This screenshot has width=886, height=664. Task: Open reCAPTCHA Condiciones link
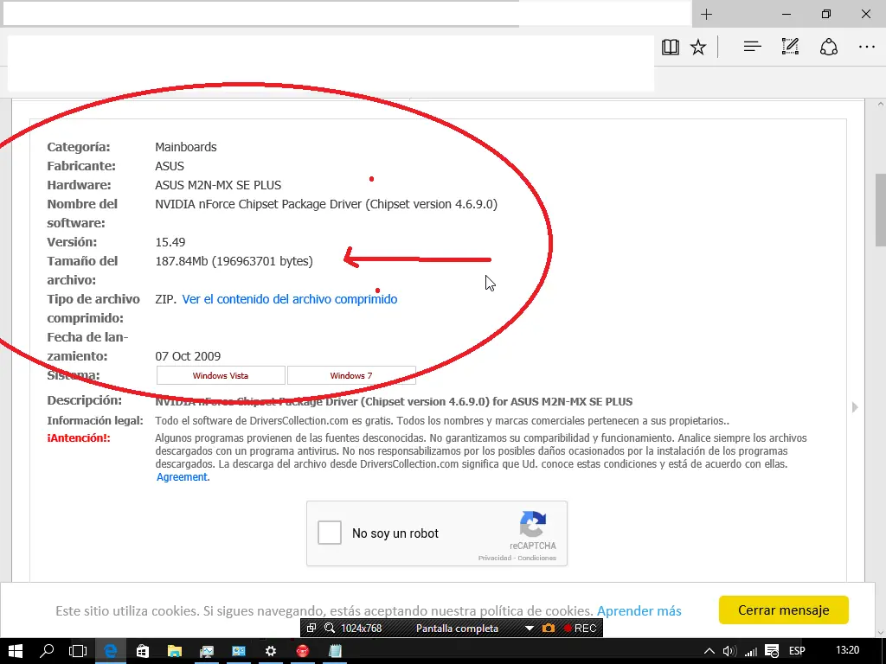[x=536, y=558]
